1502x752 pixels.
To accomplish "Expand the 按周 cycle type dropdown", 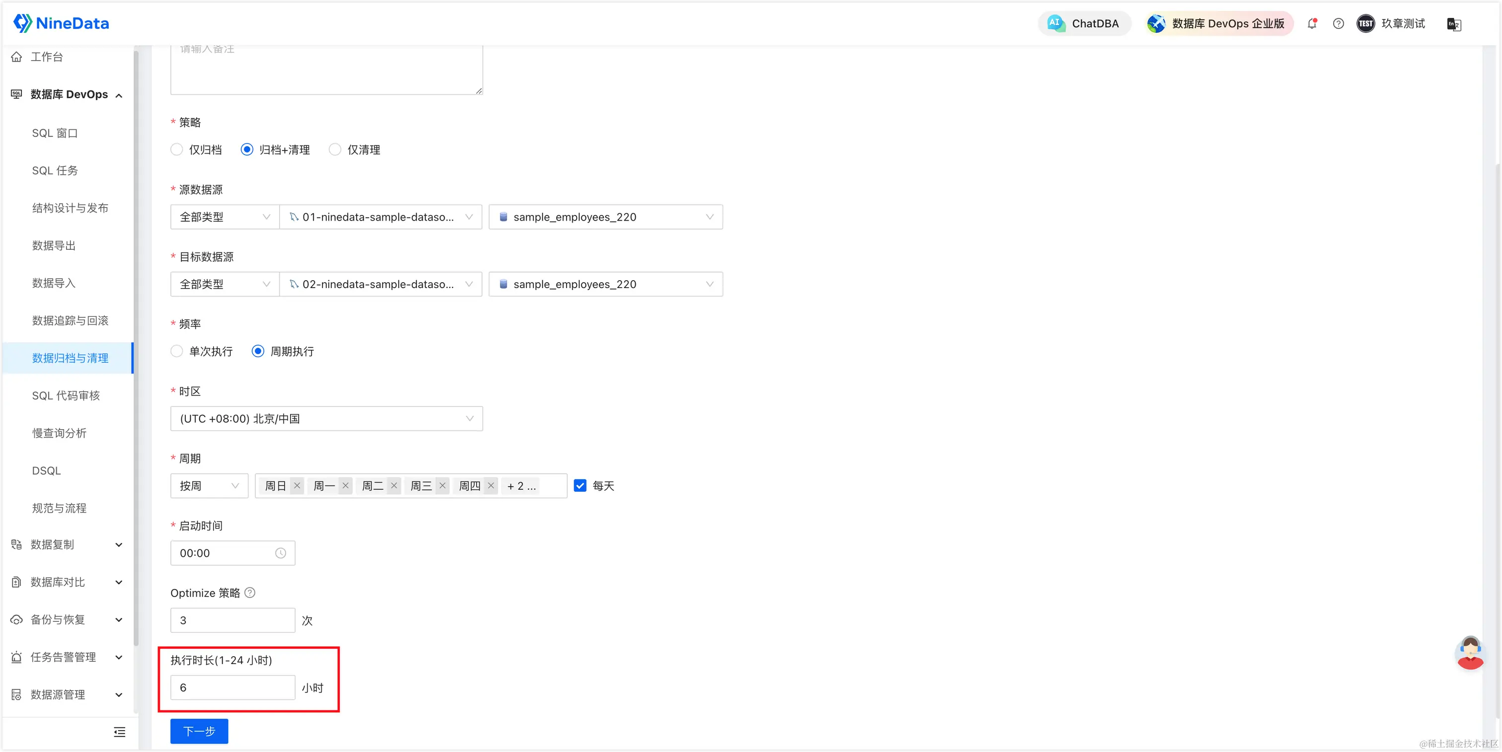I will 209,486.
